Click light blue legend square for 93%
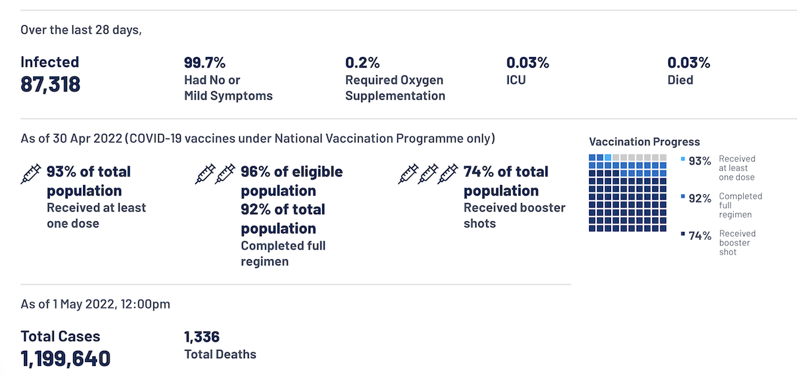This screenshot has height=376, width=797. [x=683, y=160]
